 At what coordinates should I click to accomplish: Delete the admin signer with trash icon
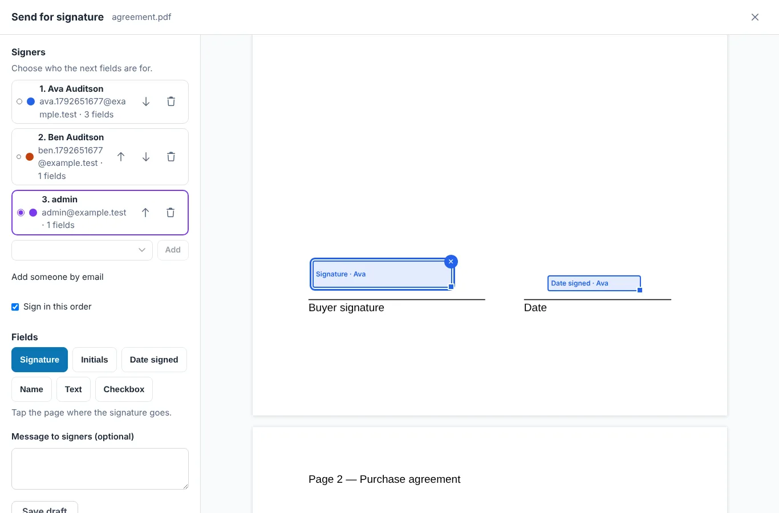tap(171, 213)
